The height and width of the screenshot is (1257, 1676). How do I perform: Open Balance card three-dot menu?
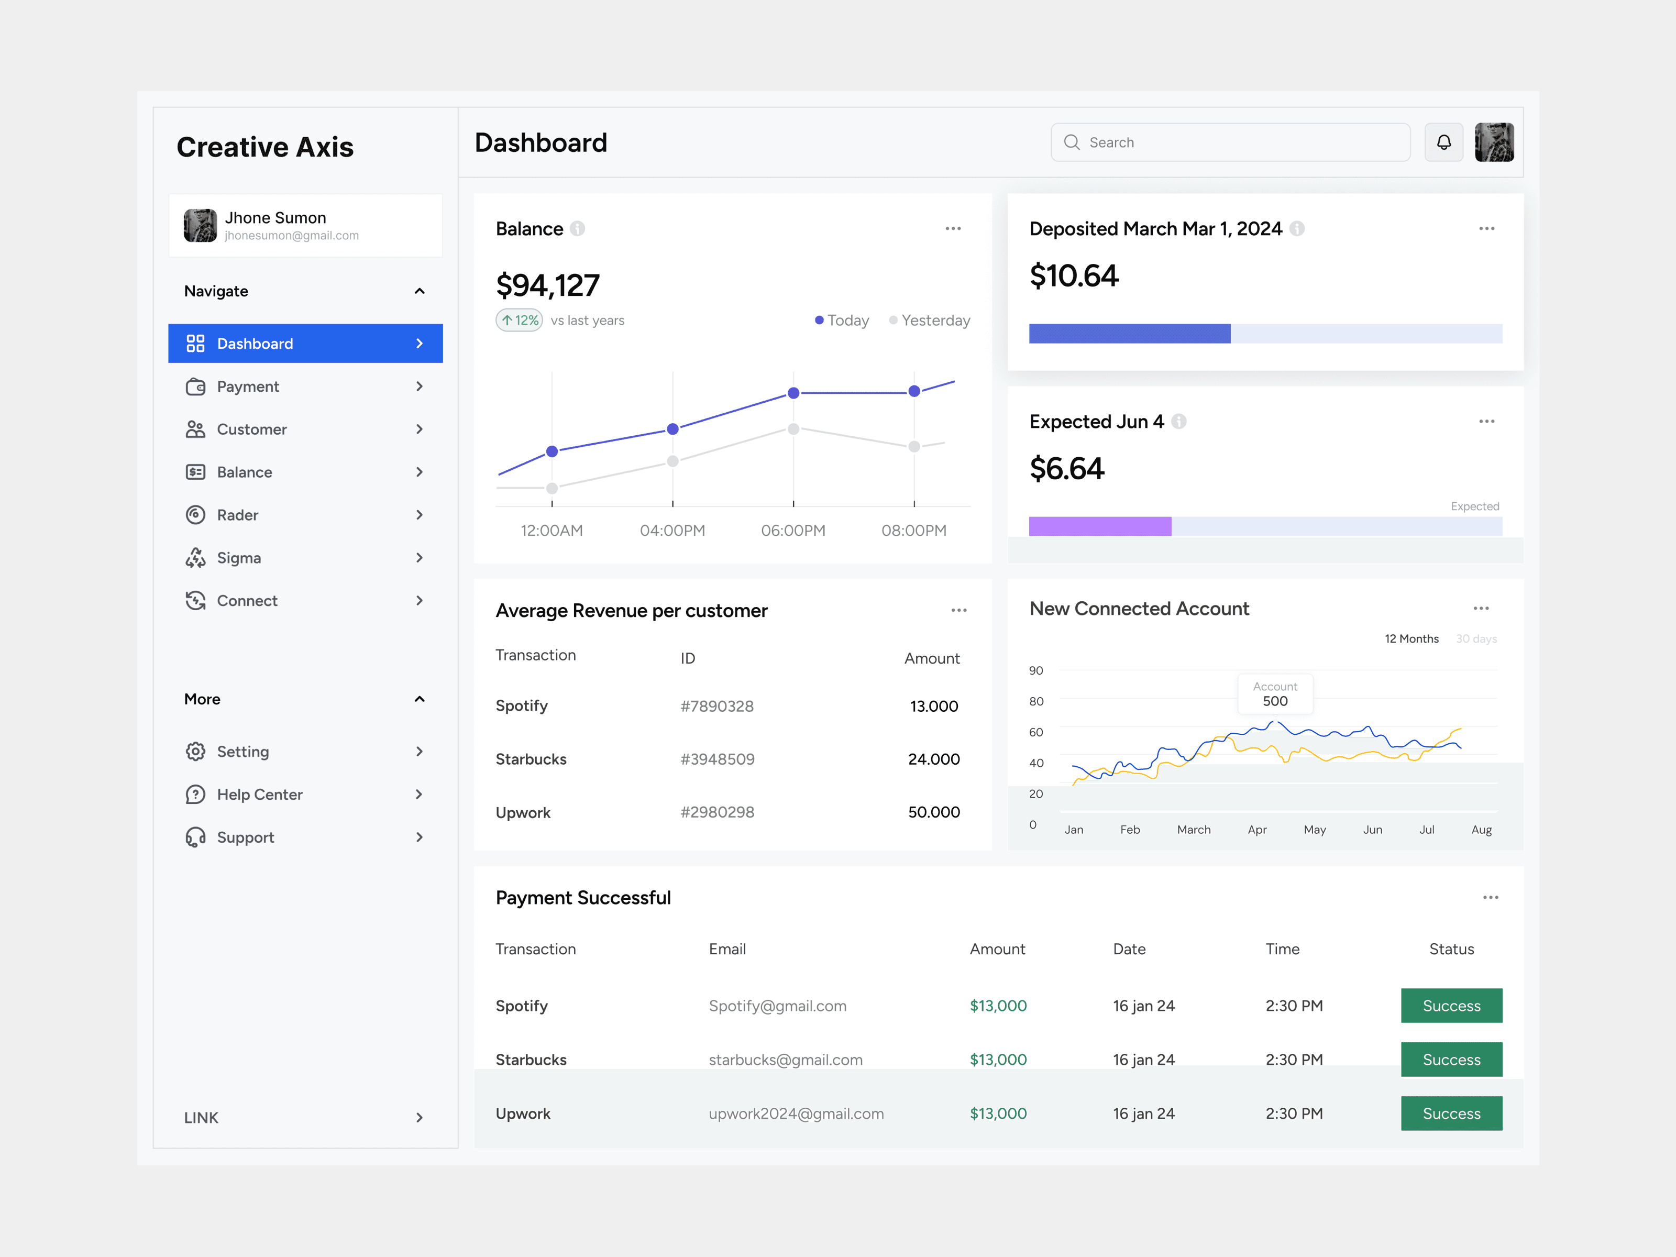tap(952, 229)
